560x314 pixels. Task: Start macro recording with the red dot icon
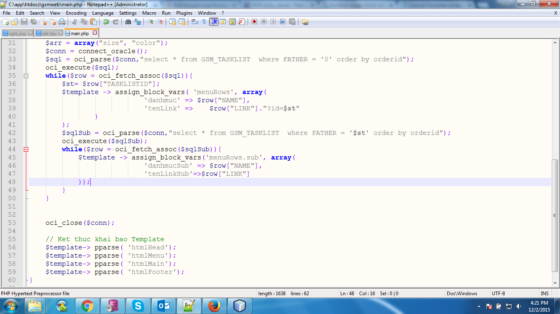pyautogui.click(x=254, y=22)
